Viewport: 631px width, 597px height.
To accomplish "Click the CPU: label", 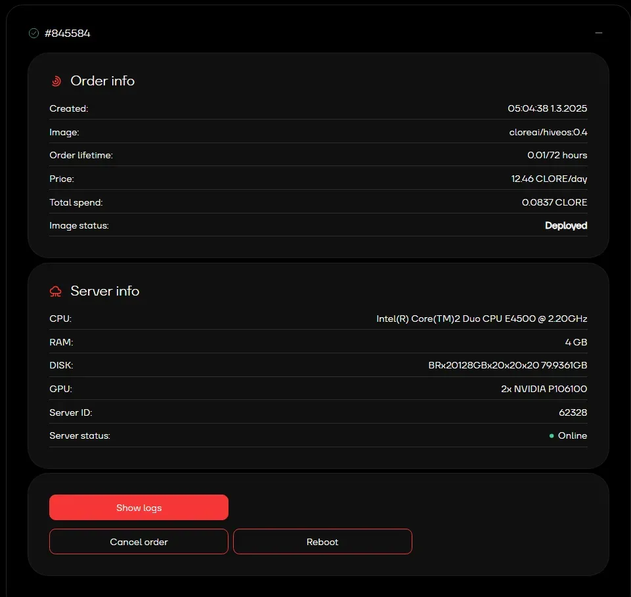I will [60, 319].
